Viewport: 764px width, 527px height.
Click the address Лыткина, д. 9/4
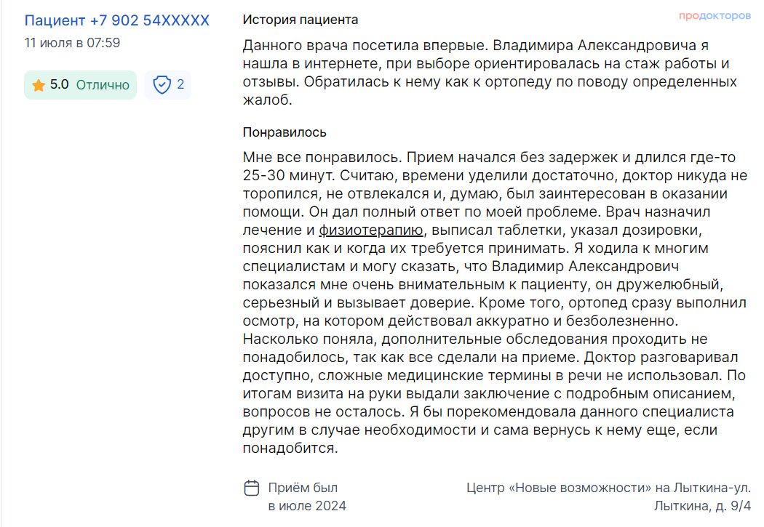click(x=702, y=506)
